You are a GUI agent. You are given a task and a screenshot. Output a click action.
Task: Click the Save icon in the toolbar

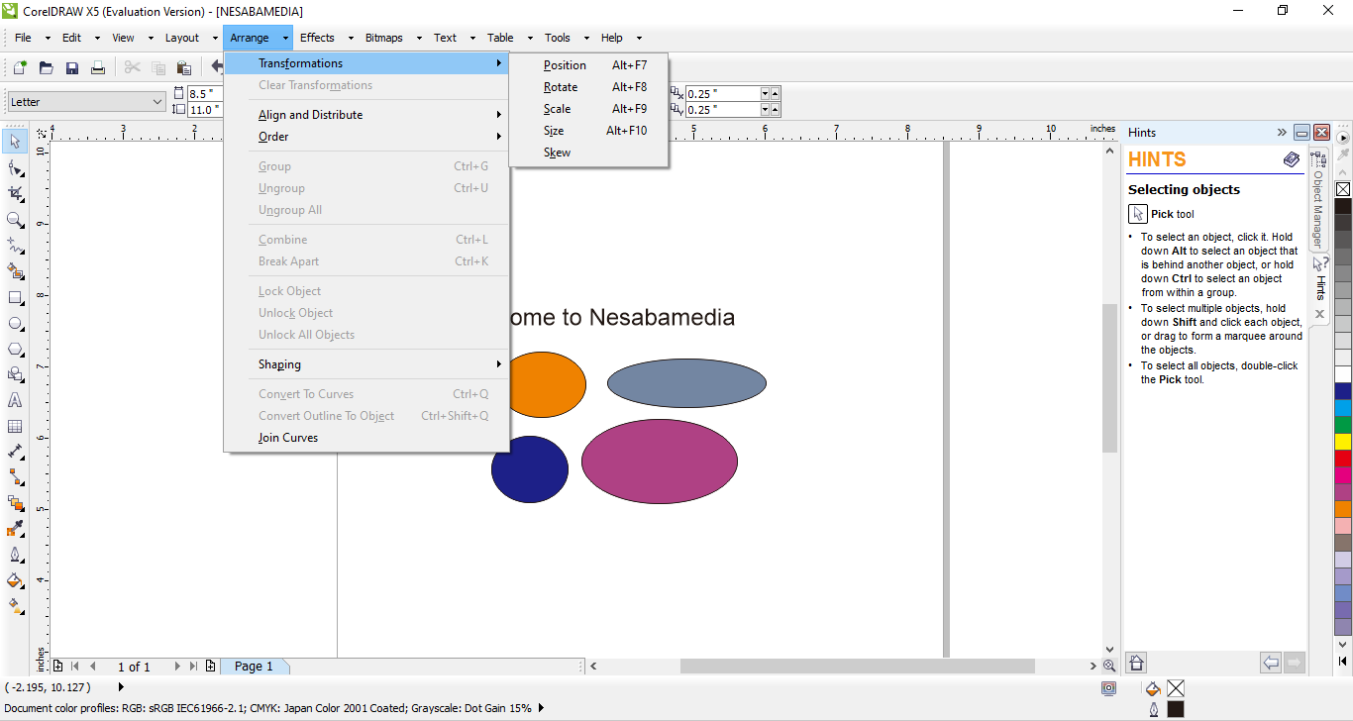pos(72,68)
